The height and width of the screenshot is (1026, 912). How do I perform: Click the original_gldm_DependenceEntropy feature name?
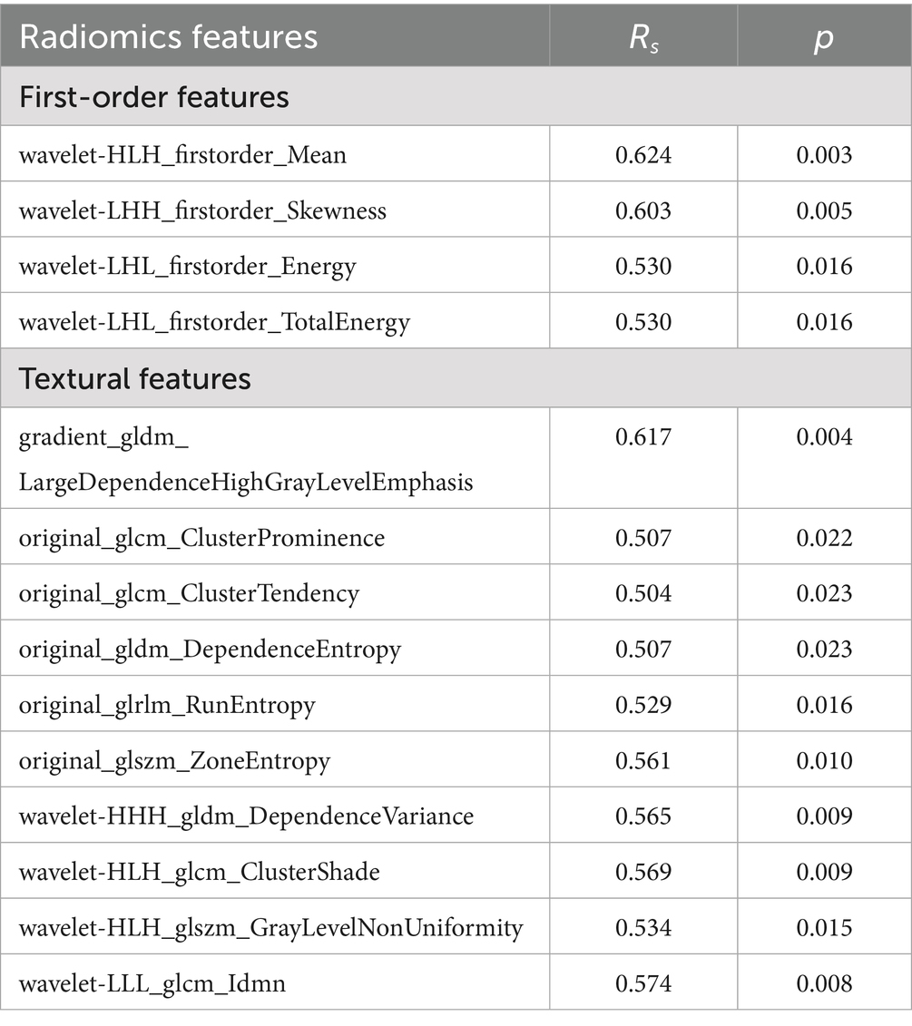point(210,650)
